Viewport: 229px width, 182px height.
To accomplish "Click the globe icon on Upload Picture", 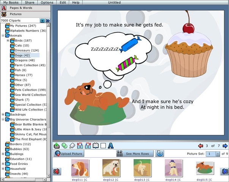I will [57, 154].
